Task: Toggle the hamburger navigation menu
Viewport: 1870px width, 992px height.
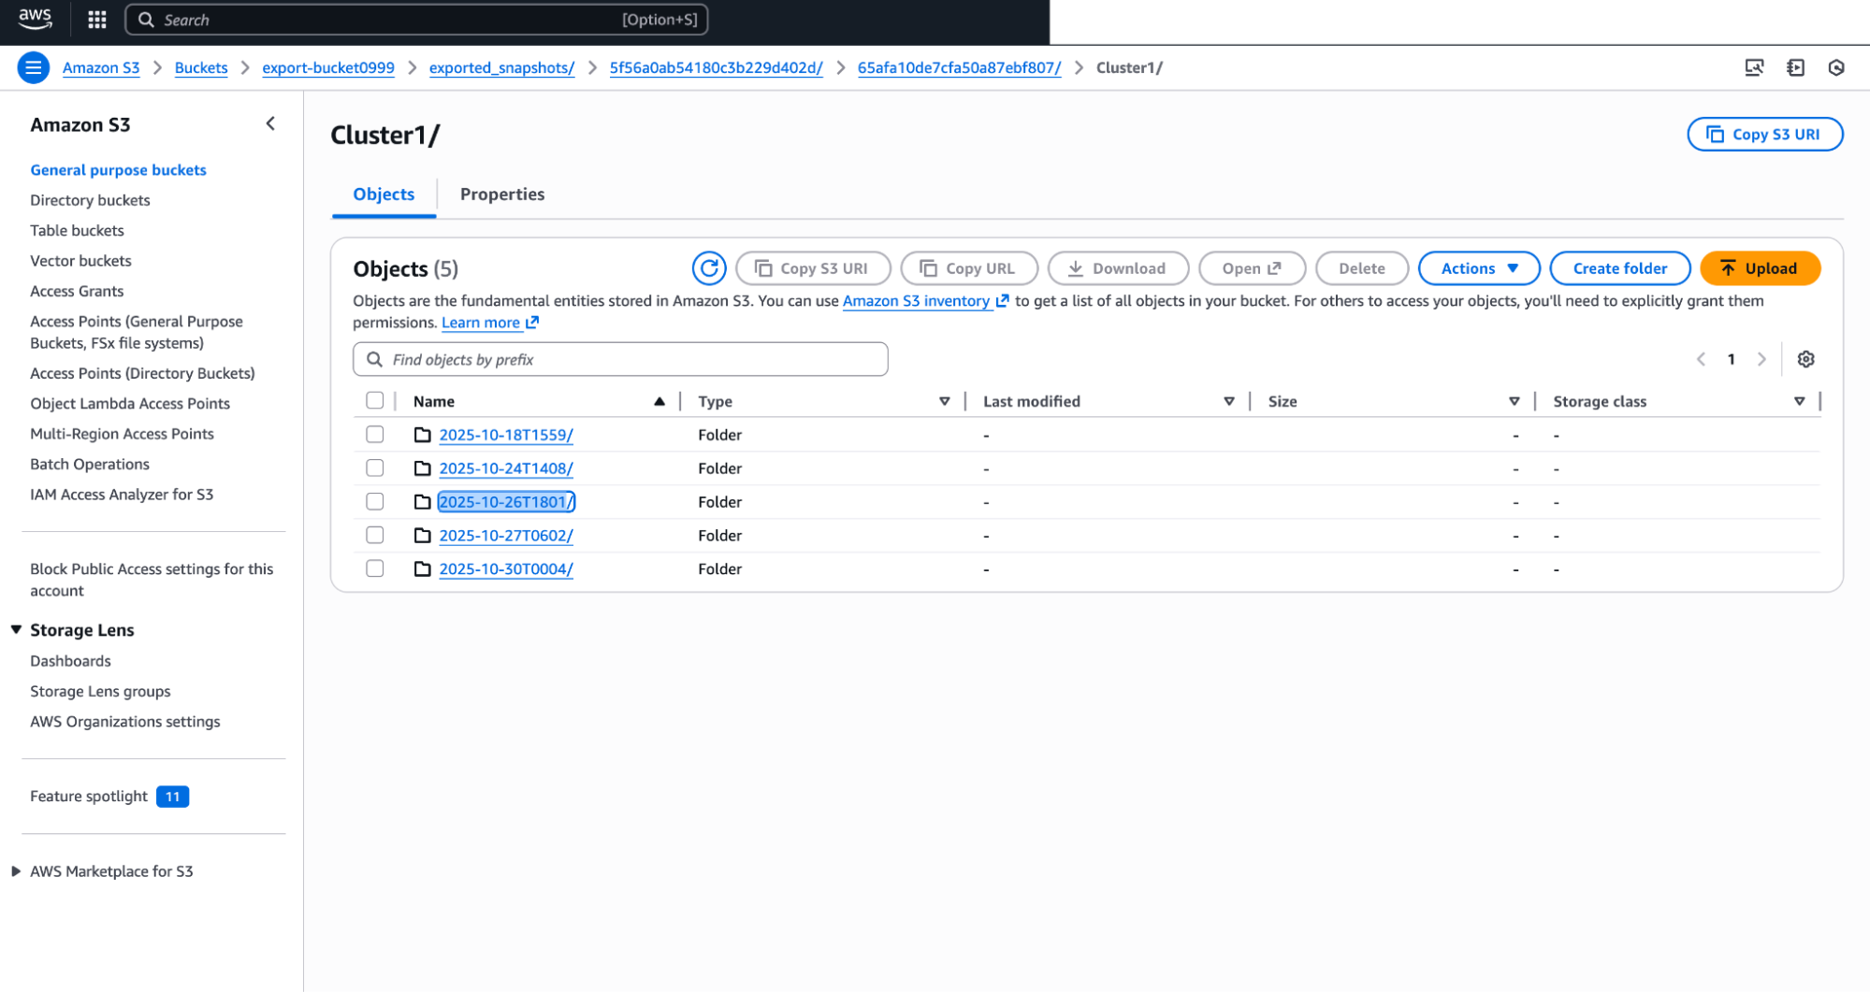Action: click(x=34, y=67)
